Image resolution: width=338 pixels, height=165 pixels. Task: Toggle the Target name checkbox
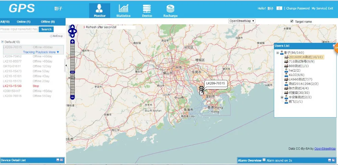pyautogui.click(x=292, y=21)
